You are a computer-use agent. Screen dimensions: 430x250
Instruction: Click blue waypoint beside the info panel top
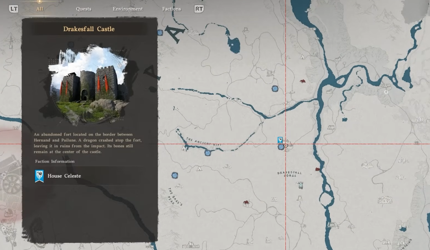tap(160, 32)
